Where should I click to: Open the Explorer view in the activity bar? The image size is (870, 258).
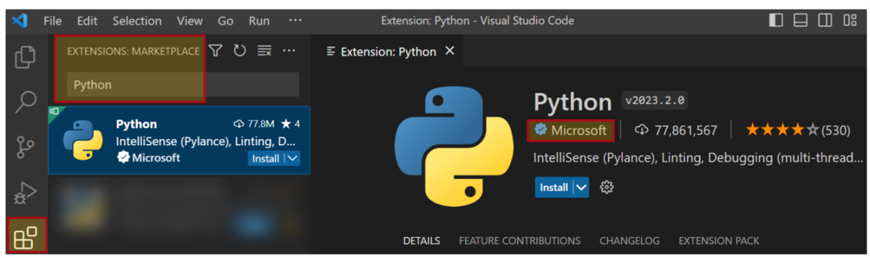coord(25,57)
